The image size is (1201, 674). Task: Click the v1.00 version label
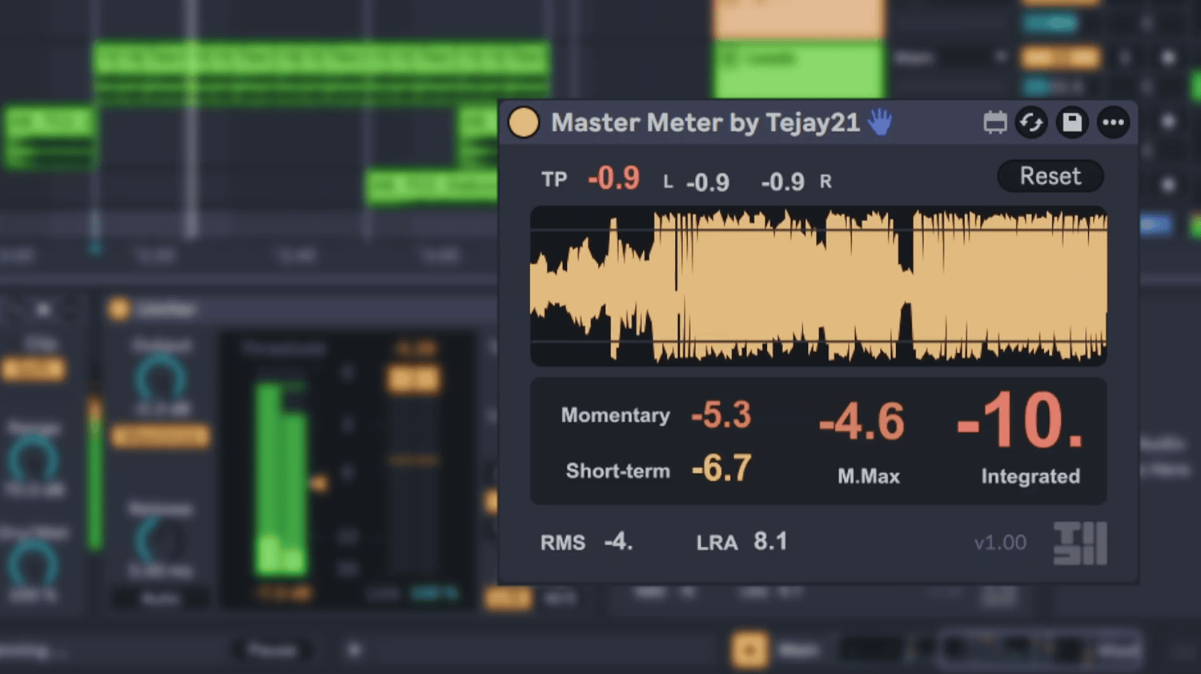coord(999,542)
